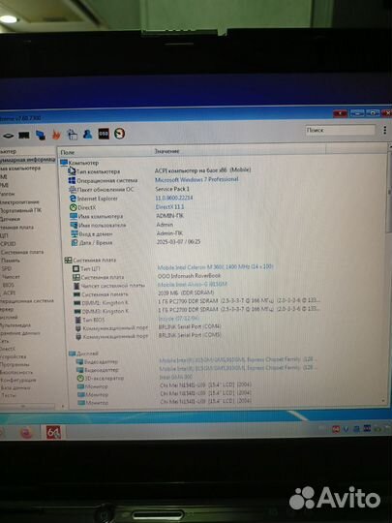392x523 pixels.
Task: Click the Internet Explorer row icon
Action: click(x=73, y=199)
